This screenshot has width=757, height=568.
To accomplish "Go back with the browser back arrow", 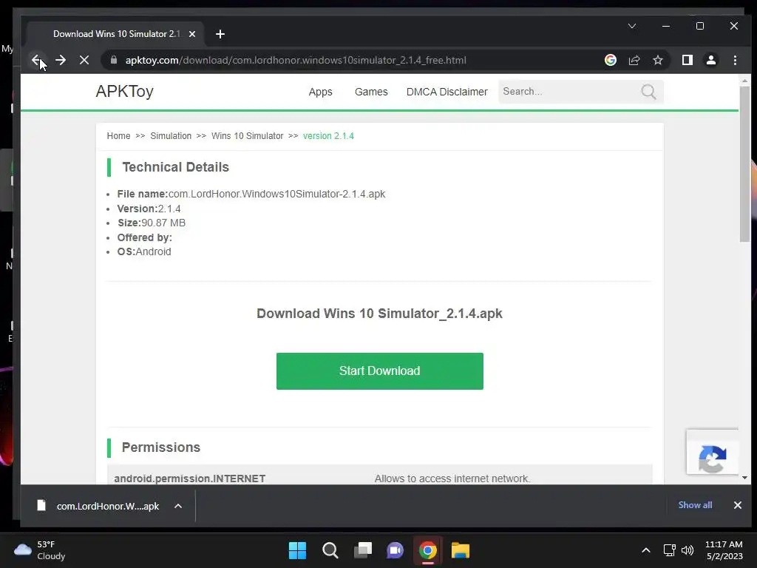I will coord(37,60).
